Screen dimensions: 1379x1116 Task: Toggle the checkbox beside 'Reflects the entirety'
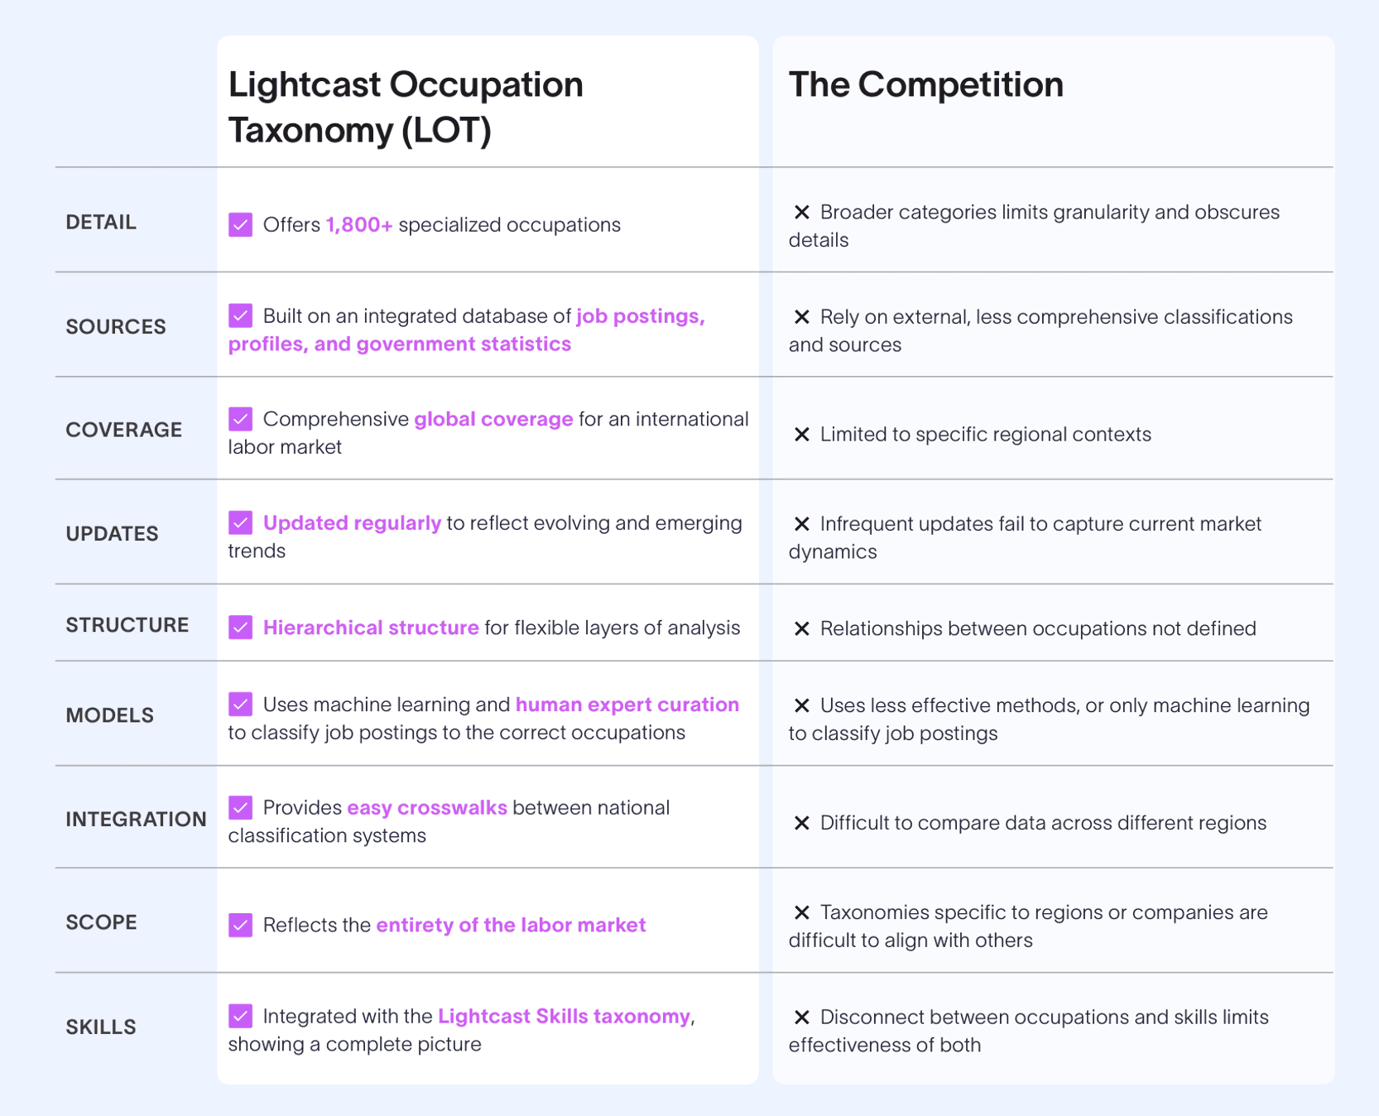pyautogui.click(x=241, y=925)
